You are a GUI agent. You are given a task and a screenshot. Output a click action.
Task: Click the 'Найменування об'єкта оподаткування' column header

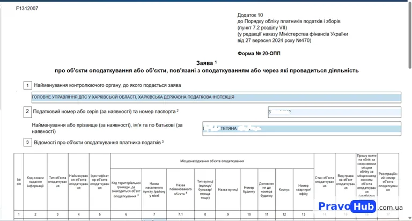(78, 182)
